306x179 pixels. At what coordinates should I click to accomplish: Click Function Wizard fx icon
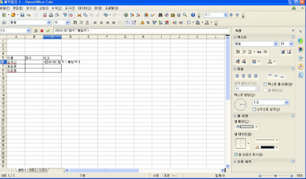click(x=36, y=31)
